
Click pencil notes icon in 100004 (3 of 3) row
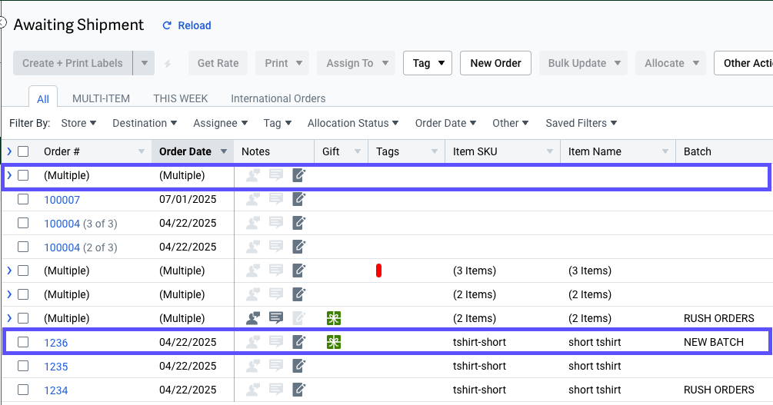(298, 223)
